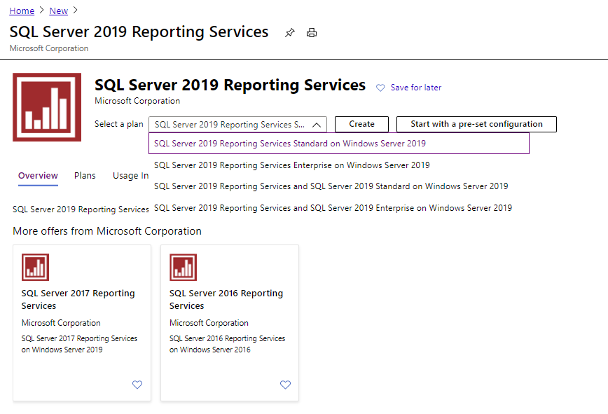Open the Usage Information tab
The image size is (608, 414).
tap(131, 176)
